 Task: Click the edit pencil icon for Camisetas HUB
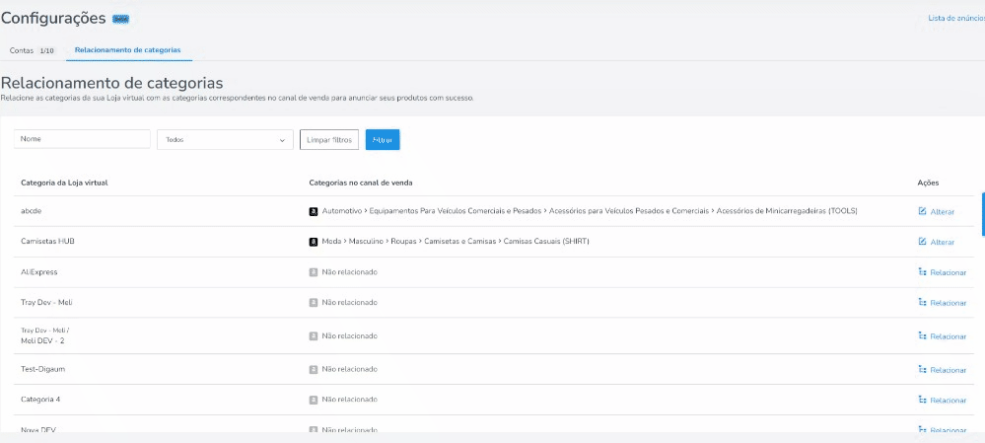(x=922, y=242)
